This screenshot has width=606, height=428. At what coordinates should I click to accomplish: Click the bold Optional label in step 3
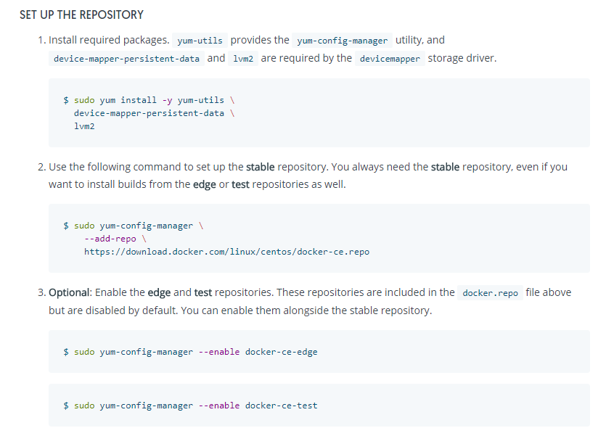tap(69, 292)
